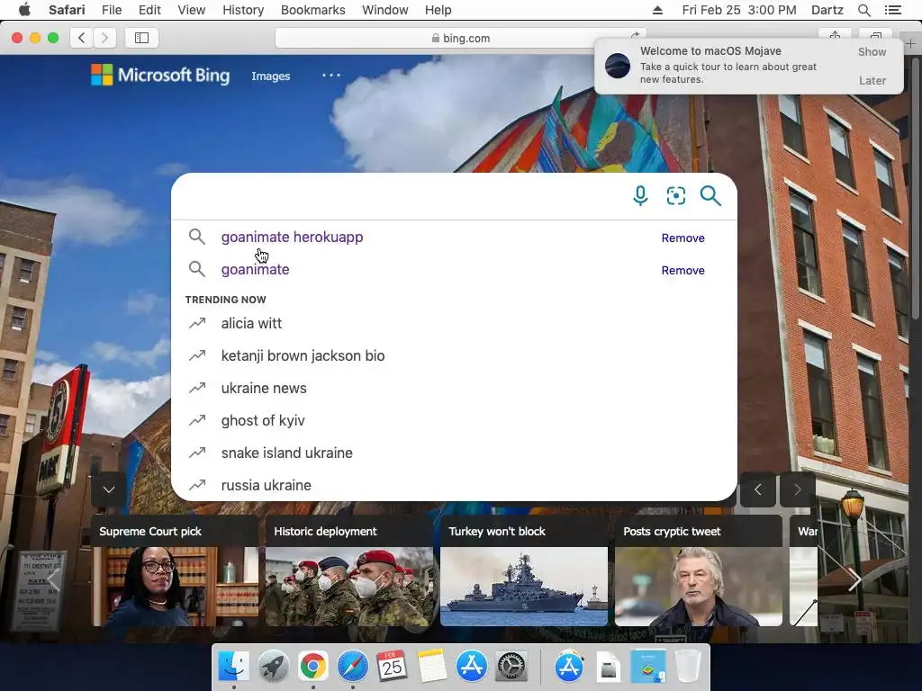Choose trending search 'ukraine news'
Screen dimensions: 922x691
[454, 388]
